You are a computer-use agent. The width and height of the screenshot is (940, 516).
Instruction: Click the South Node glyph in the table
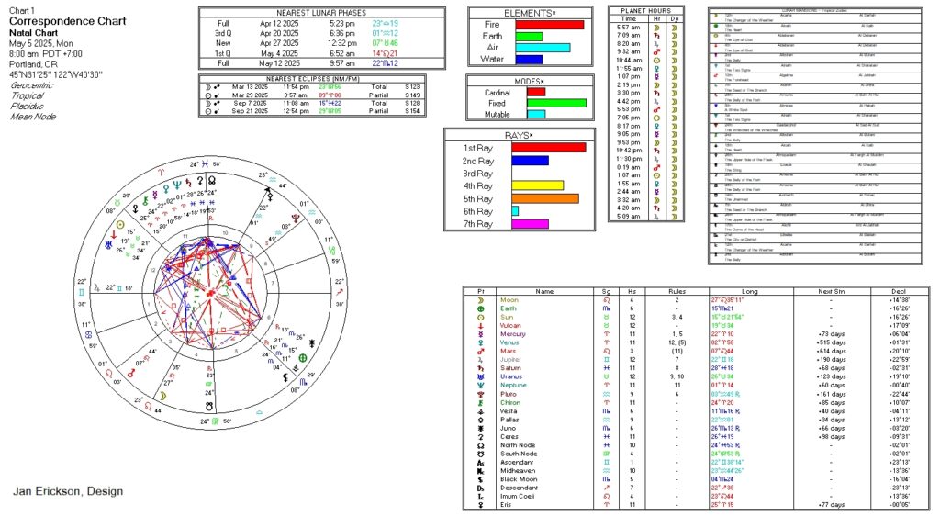coord(480,454)
